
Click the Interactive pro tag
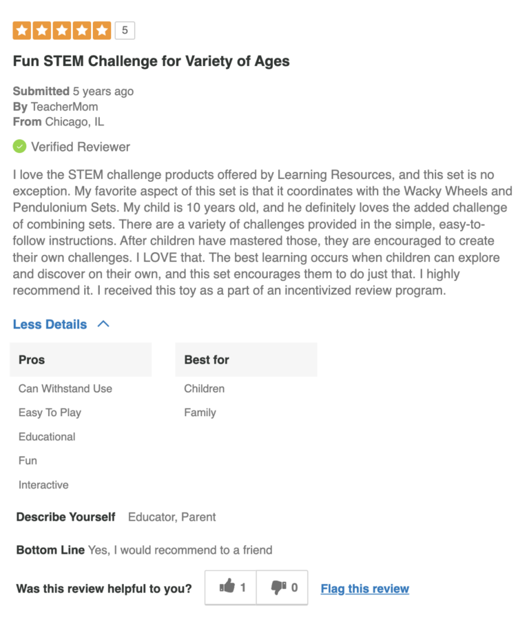pos(43,485)
